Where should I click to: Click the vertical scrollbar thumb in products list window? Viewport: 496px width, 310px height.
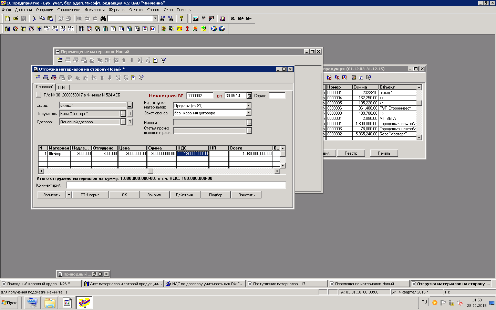[x=419, y=103]
